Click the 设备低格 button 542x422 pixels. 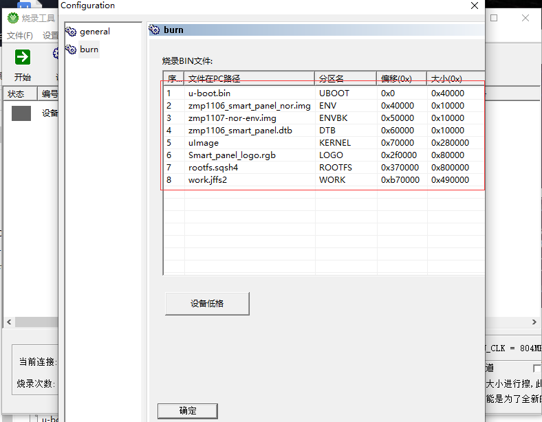click(x=207, y=304)
